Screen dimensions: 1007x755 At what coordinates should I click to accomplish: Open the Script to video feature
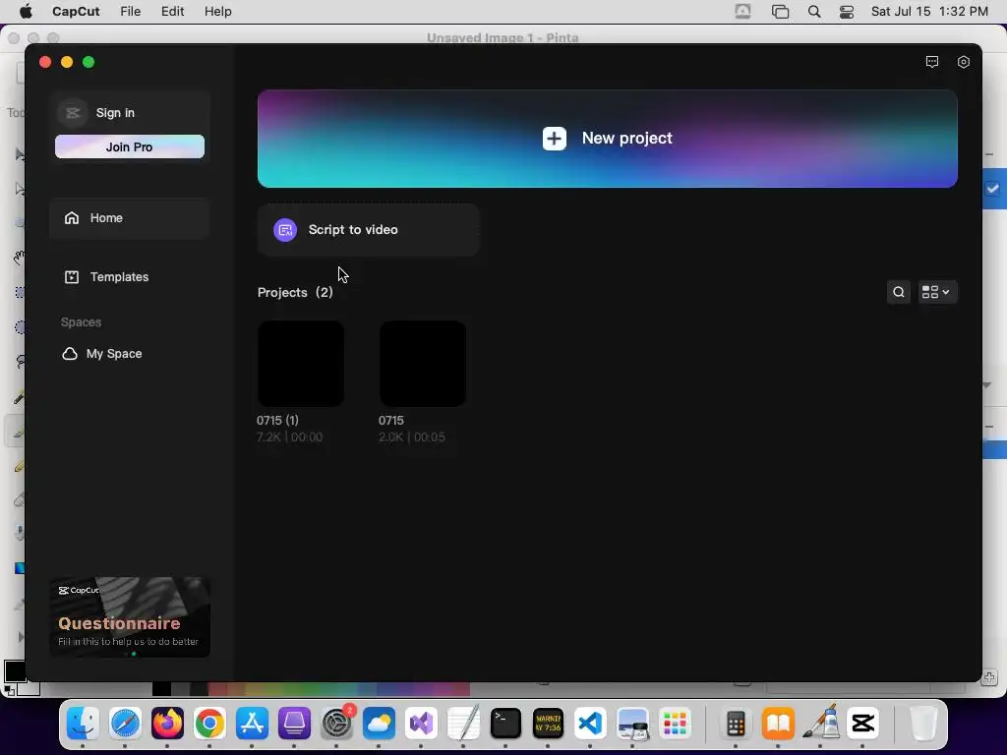[368, 230]
